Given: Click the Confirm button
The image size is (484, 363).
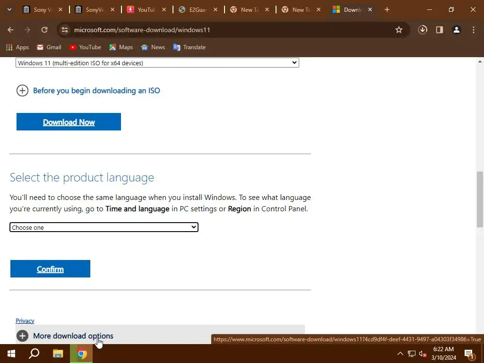Looking at the screenshot, I should coord(50,268).
